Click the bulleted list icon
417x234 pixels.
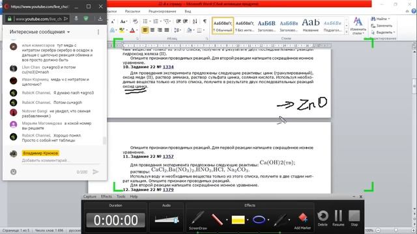145,21
